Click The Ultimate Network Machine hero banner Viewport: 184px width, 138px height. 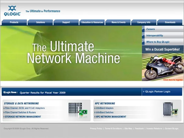point(71,53)
